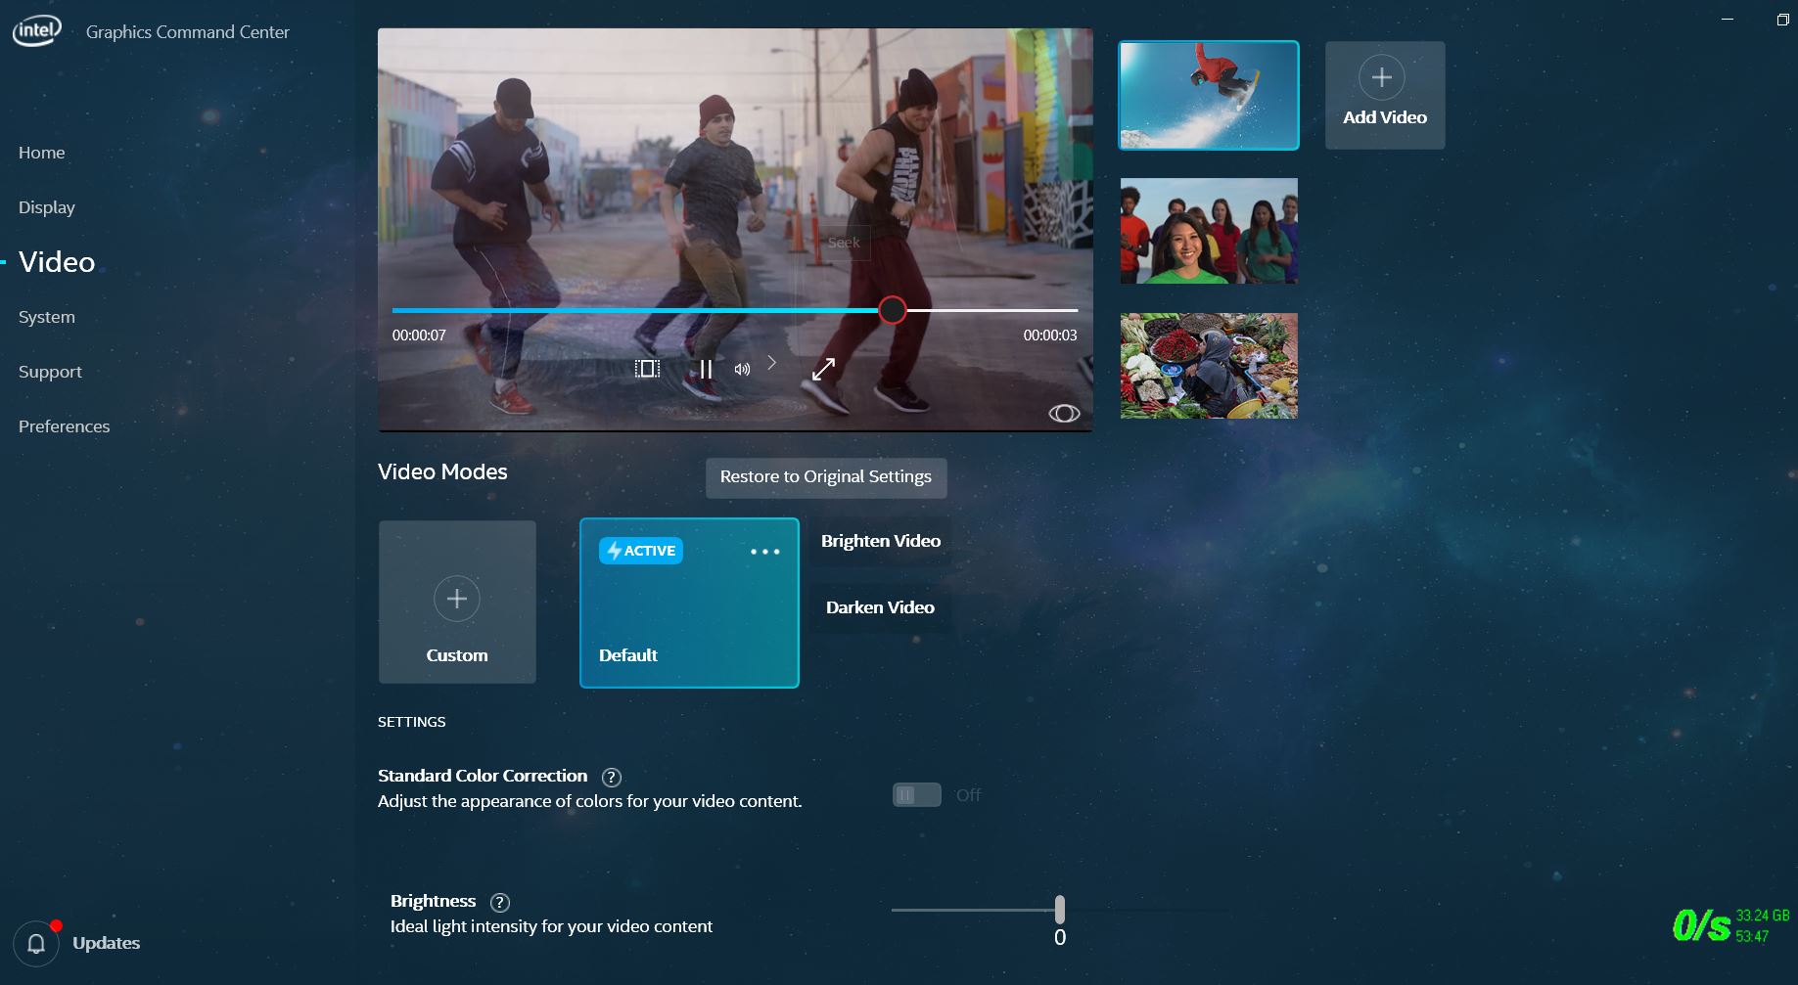Click the Brightness slider handle
Screen dimensions: 1798x985
(x=1060, y=910)
